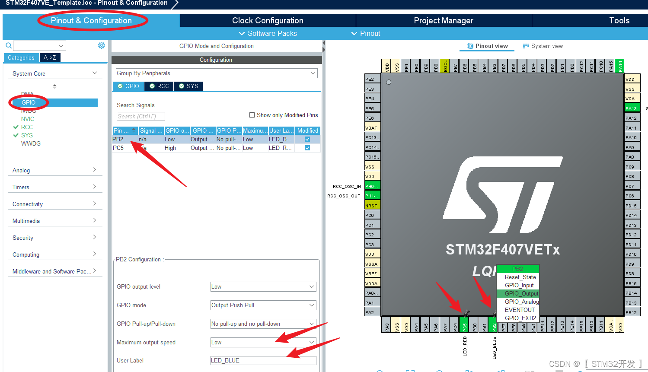648x372 pixels.
Task: Open the category search combo box dropdown
Action: 61,46
